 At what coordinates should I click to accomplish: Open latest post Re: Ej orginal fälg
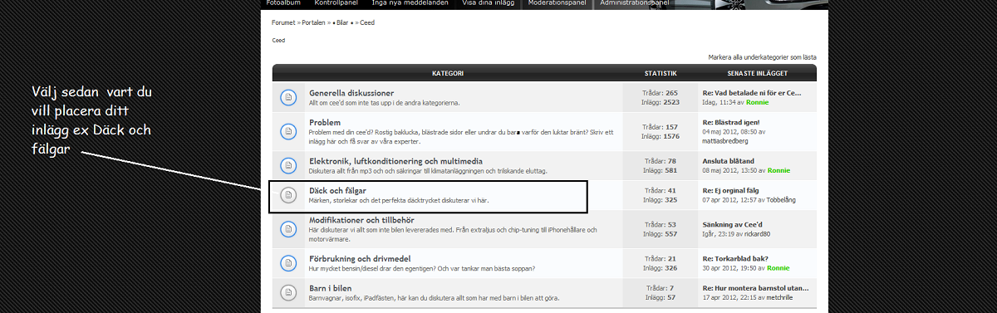(732, 190)
